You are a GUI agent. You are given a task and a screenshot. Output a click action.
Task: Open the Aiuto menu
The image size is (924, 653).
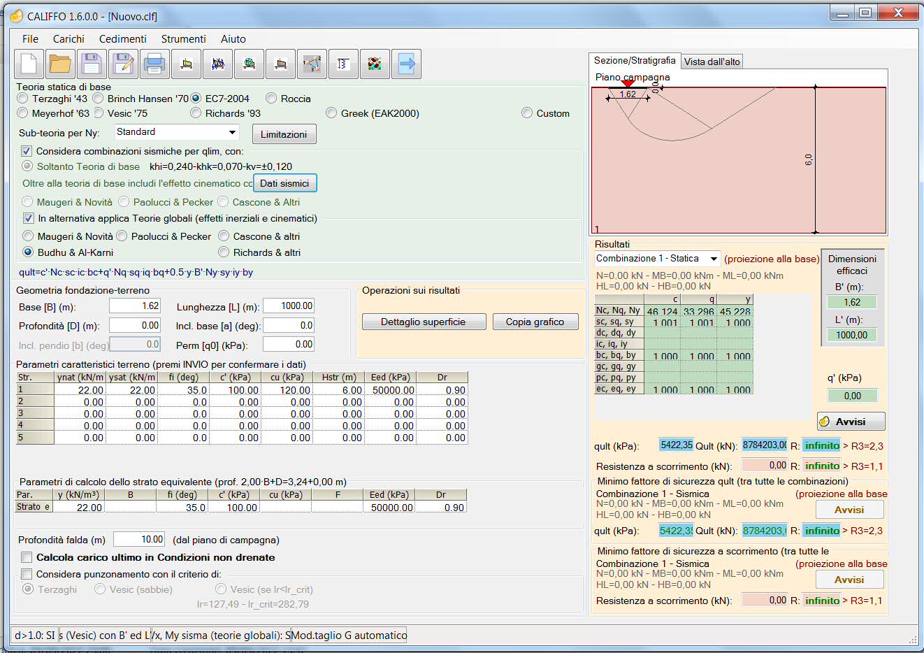click(233, 39)
